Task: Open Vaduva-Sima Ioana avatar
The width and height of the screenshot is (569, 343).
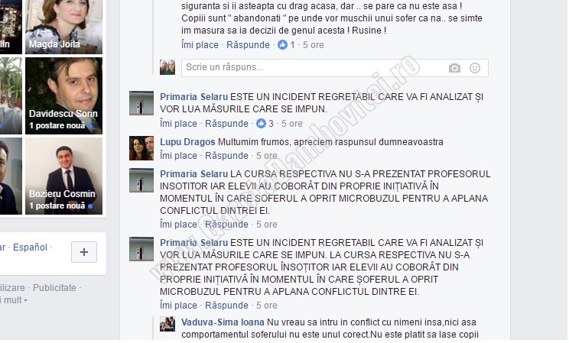Action: click(x=167, y=324)
